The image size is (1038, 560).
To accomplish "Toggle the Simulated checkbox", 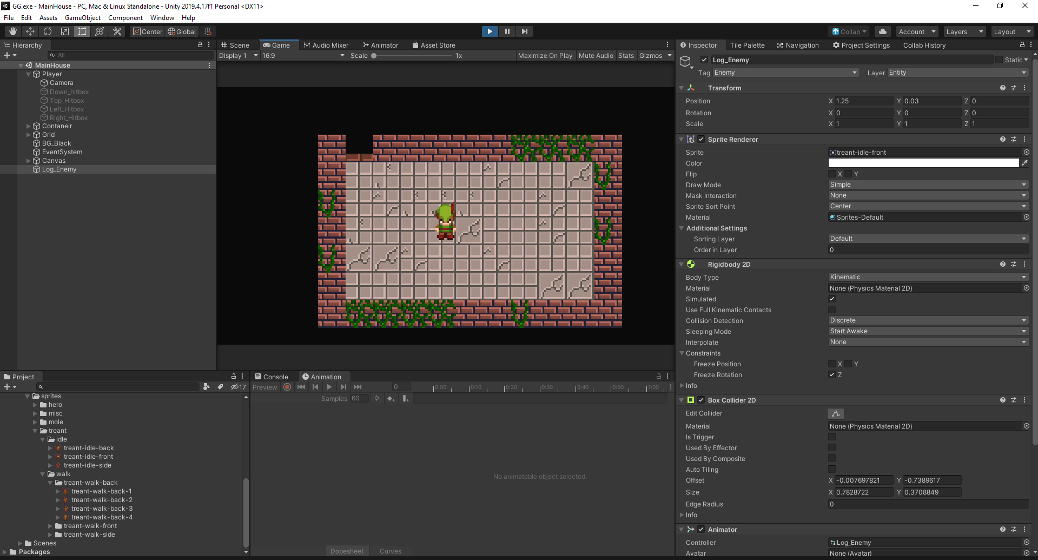I will click(832, 299).
